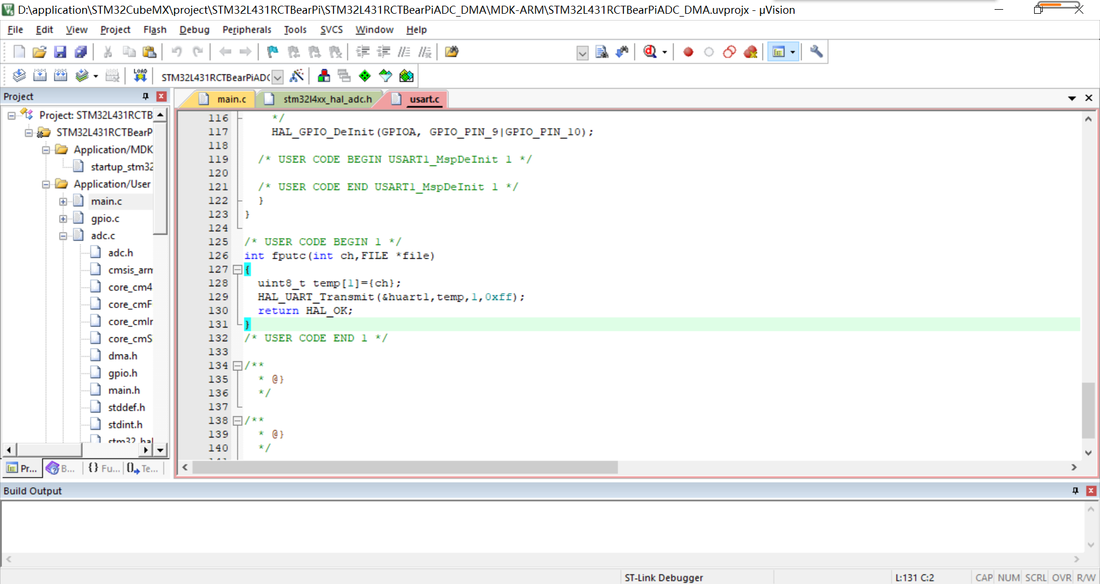Select startup_stm32 file in project tree

point(122,167)
